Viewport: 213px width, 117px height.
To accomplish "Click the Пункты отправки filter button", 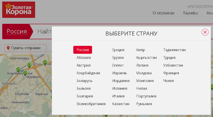I will coord(26,48).
